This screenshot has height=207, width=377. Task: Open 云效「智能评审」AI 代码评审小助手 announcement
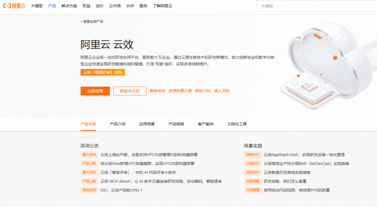point(138,172)
